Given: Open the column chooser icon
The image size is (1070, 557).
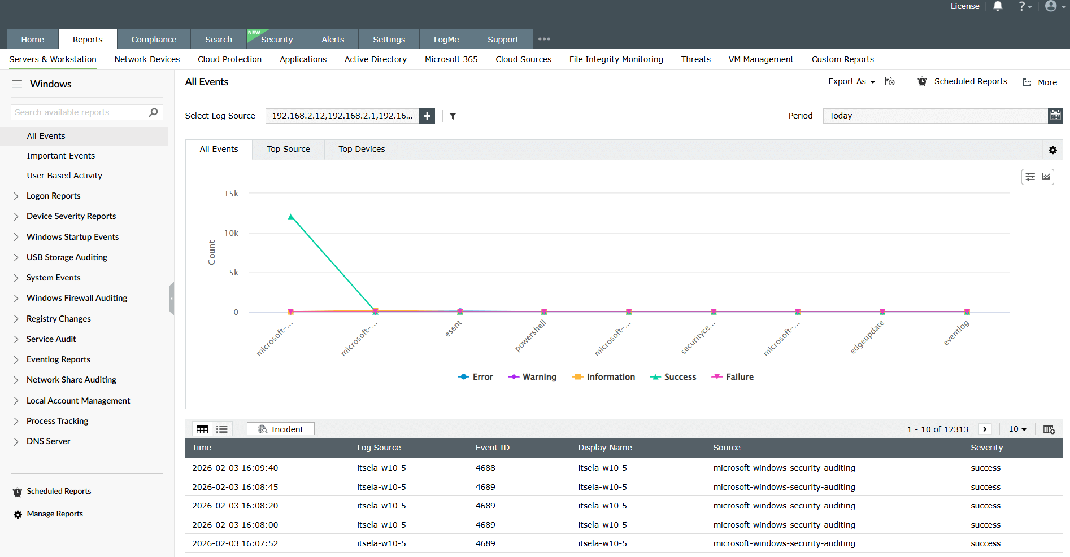Looking at the screenshot, I should point(1049,429).
